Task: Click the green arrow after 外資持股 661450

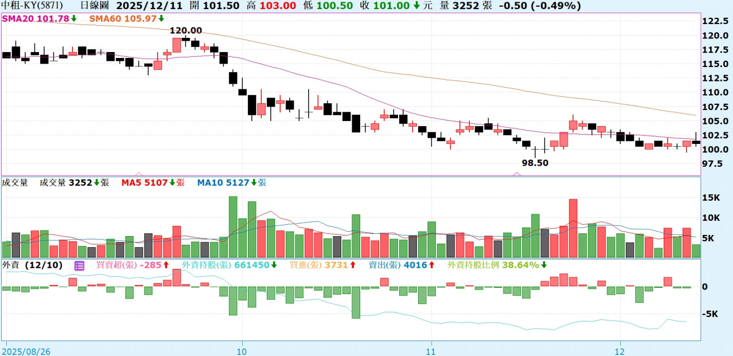Action: 274,265
